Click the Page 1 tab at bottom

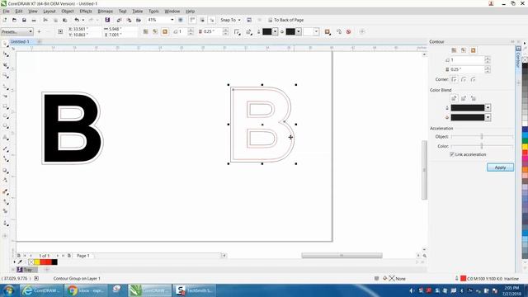pyautogui.click(x=83, y=256)
